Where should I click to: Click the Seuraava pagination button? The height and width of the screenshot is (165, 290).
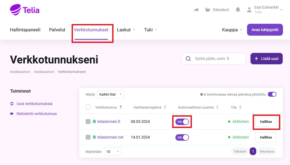267,151
